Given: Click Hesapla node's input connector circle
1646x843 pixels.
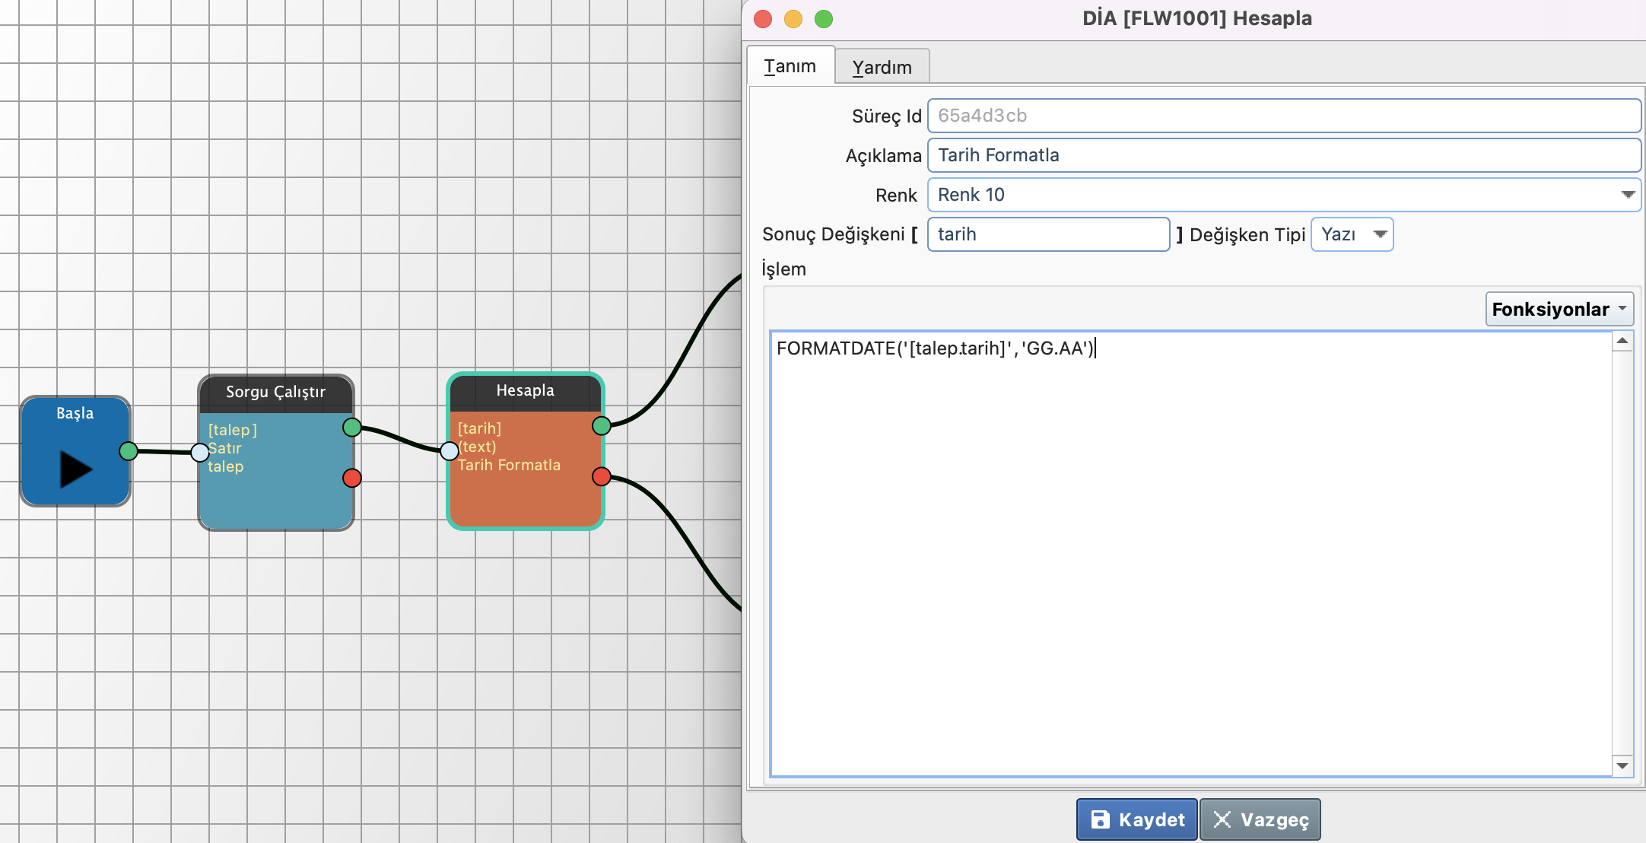Looking at the screenshot, I should [450, 451].
